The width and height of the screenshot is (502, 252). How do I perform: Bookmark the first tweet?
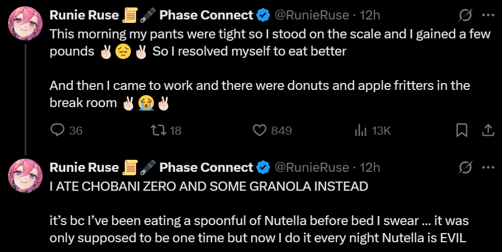[x=461, y=131]
